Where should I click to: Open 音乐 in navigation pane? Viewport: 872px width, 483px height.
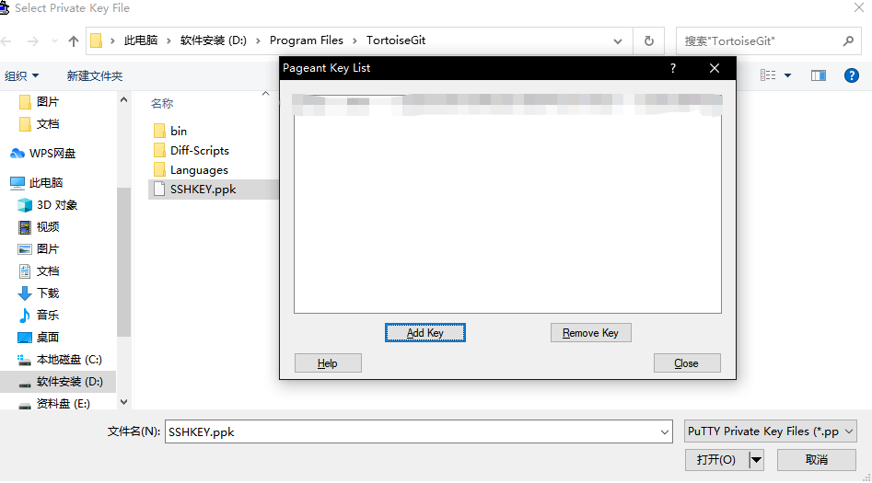(x=39, y=316)
